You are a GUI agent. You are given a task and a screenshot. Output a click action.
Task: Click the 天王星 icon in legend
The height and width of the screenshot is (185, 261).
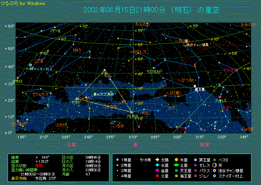pos(176,170)
